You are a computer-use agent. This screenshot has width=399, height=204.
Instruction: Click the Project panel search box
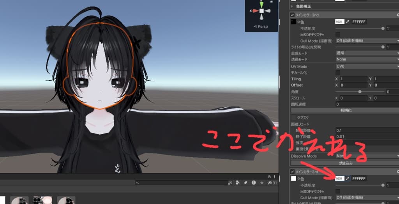click(181, 183)
